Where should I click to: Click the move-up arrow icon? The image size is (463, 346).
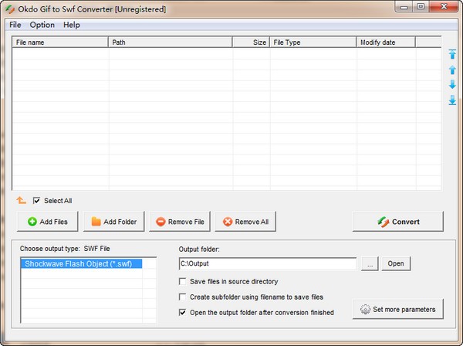[452, 70]
